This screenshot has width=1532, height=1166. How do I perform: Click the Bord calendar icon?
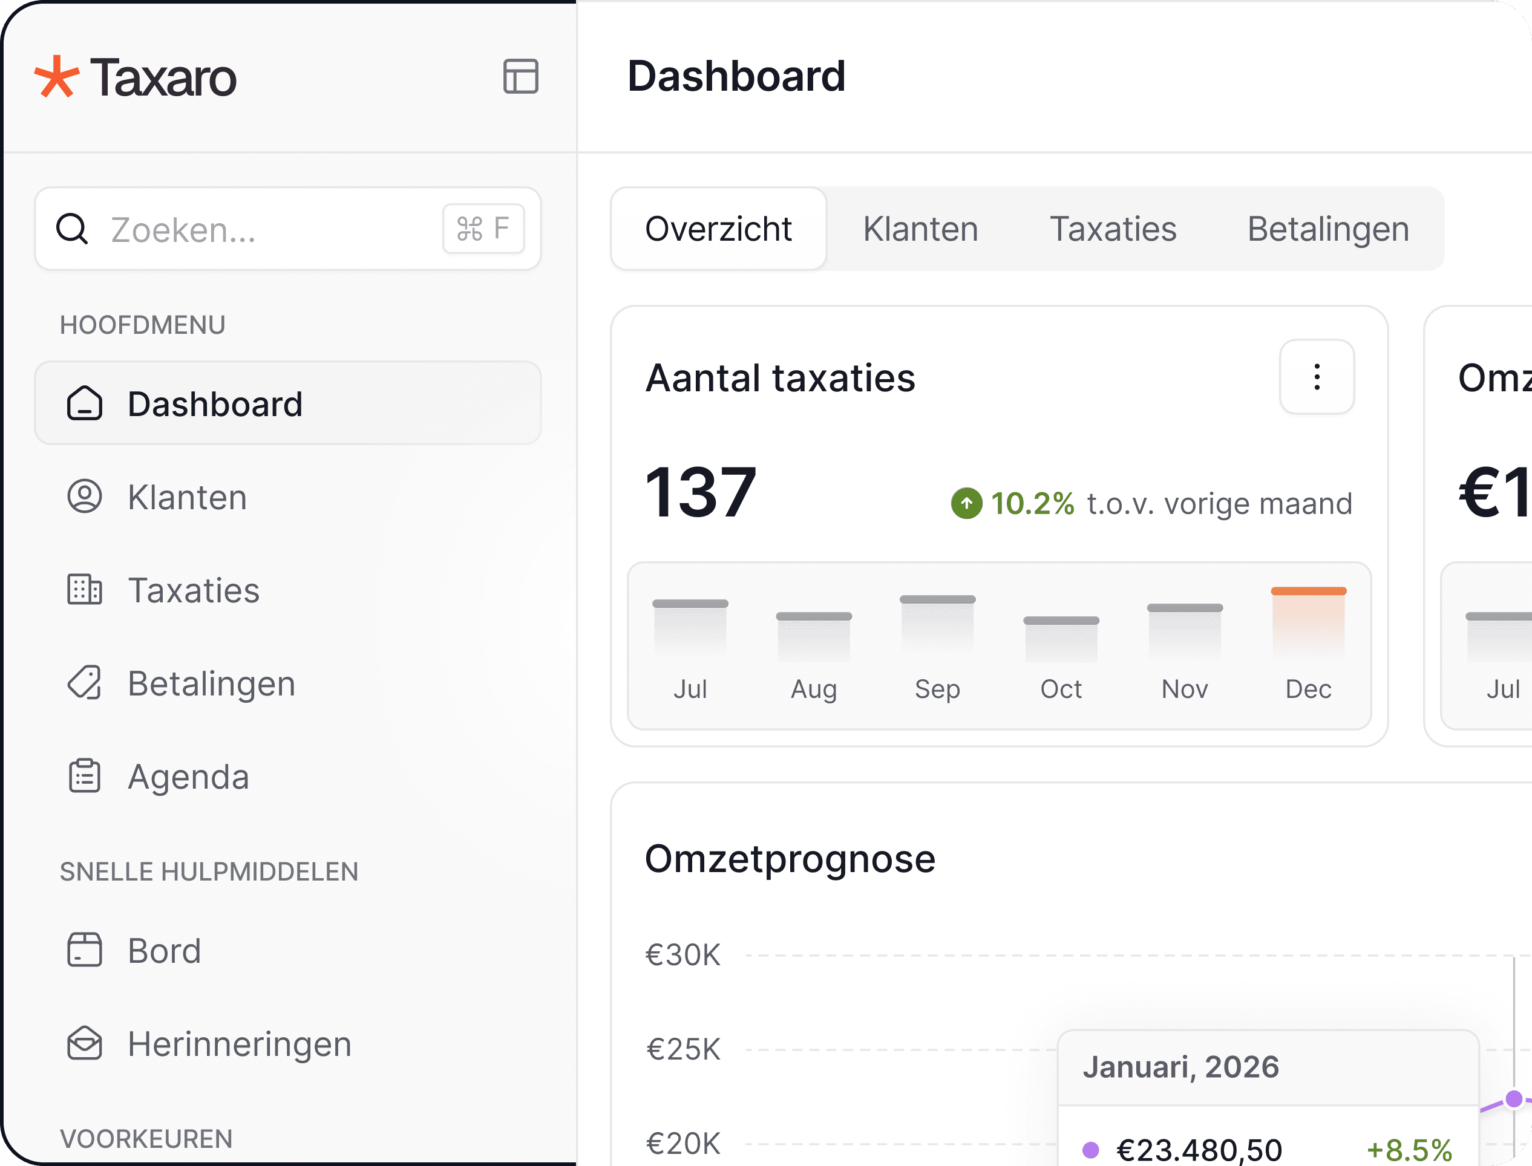[x=85, y=950]
